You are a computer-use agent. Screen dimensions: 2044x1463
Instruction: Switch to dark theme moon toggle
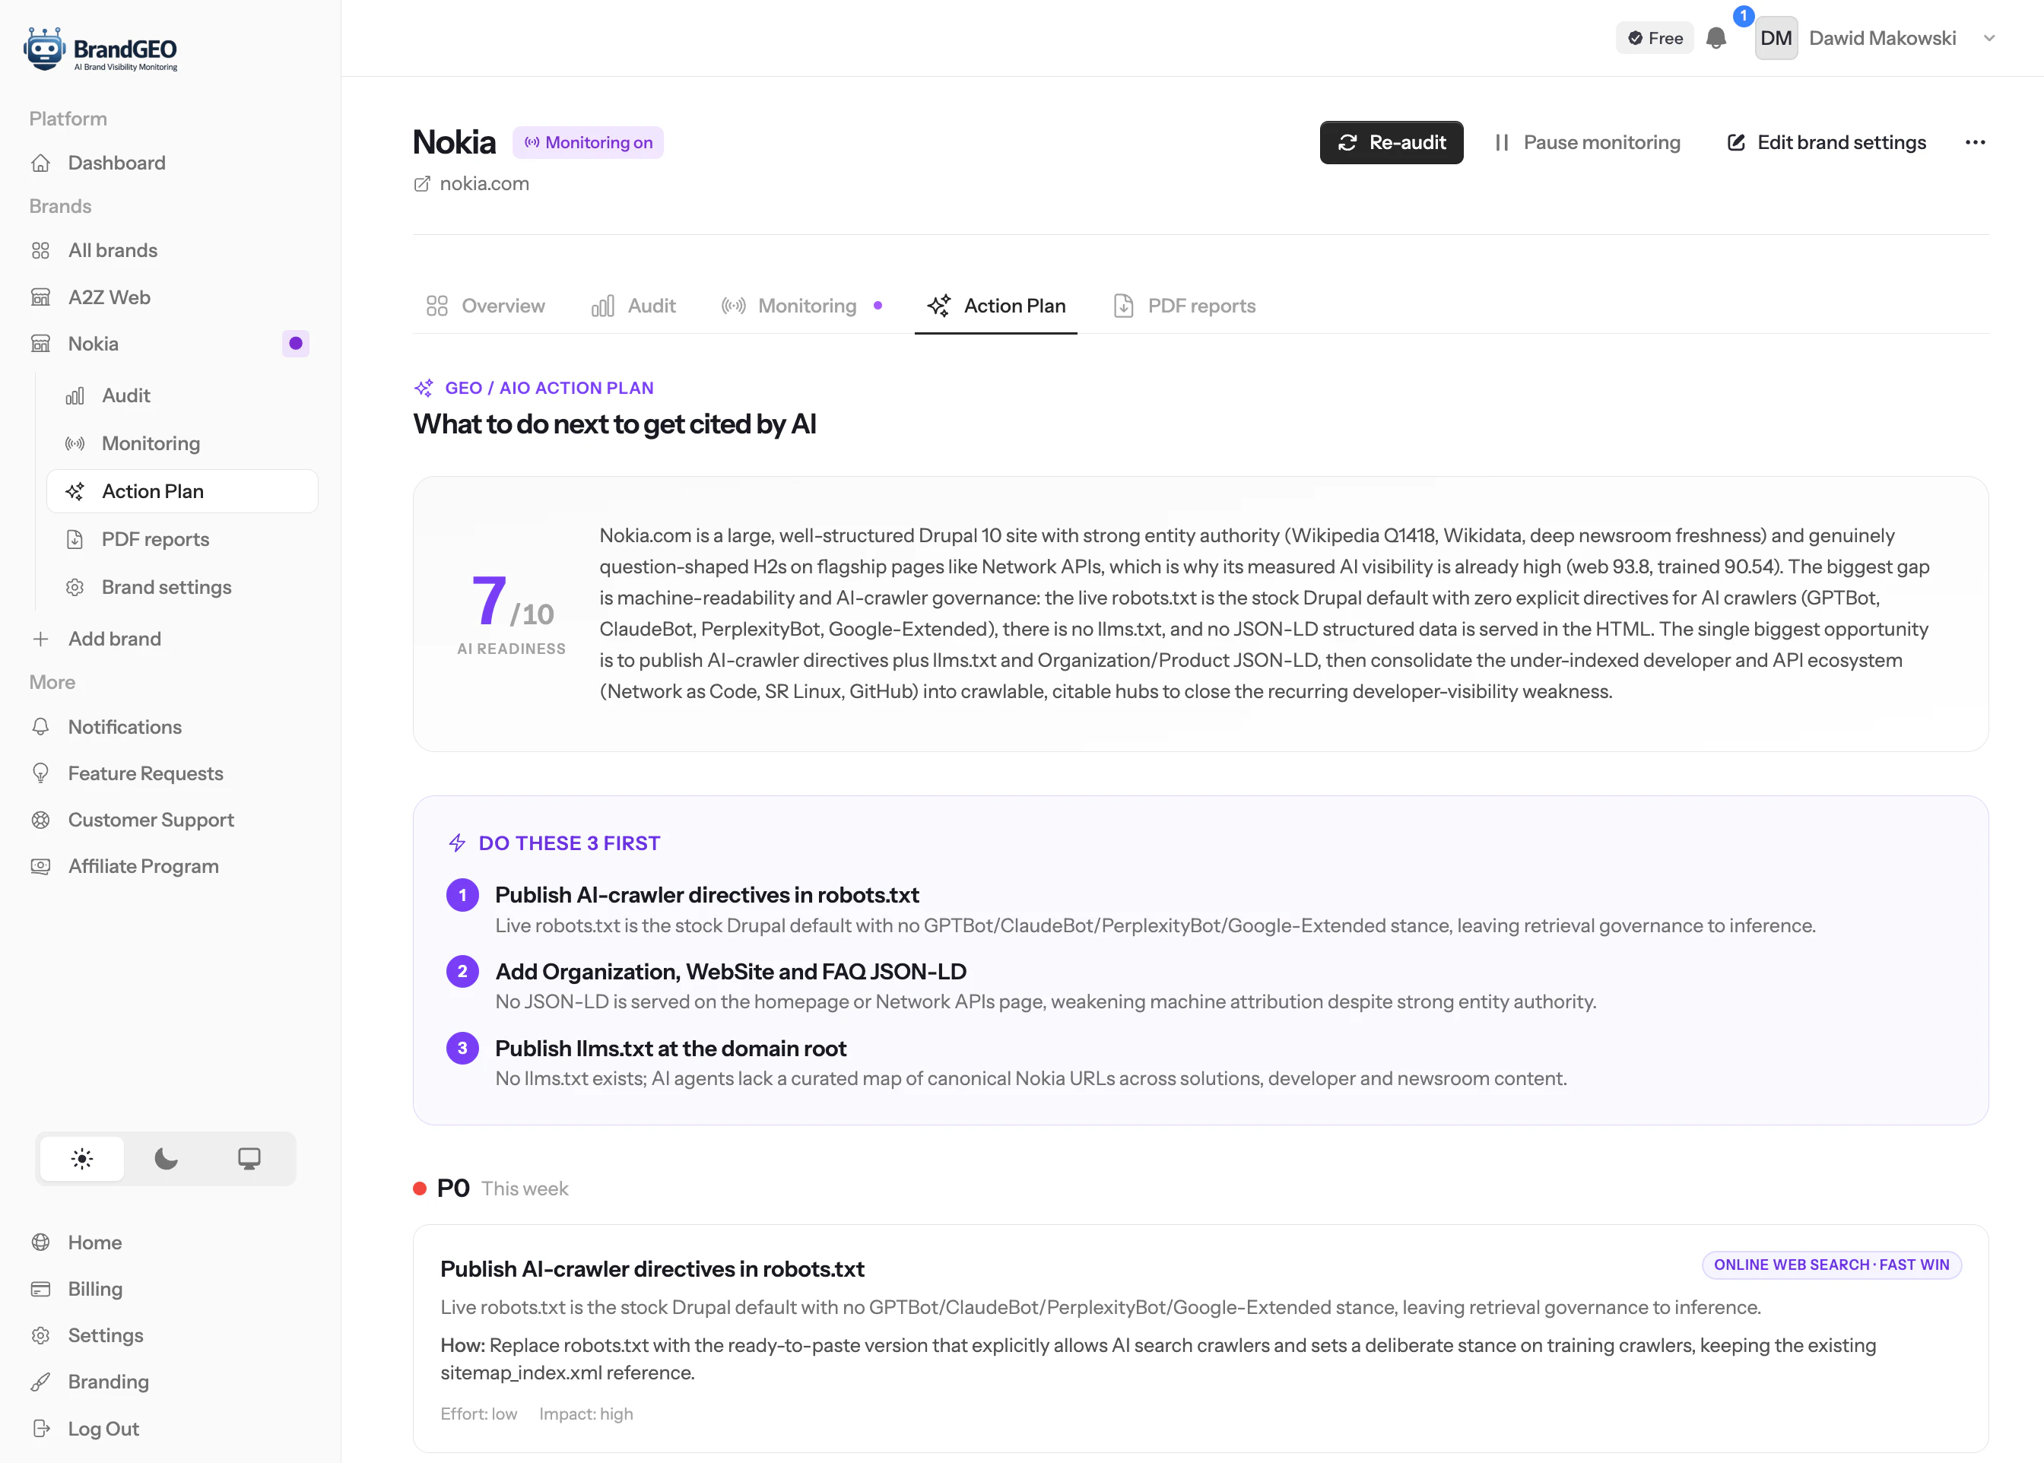click(166, 1159)
